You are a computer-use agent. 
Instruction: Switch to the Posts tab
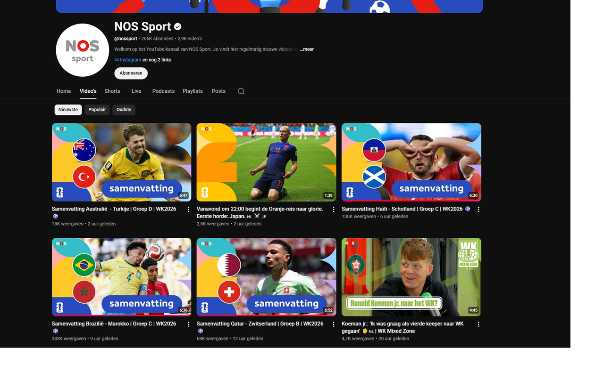(218, 91)
